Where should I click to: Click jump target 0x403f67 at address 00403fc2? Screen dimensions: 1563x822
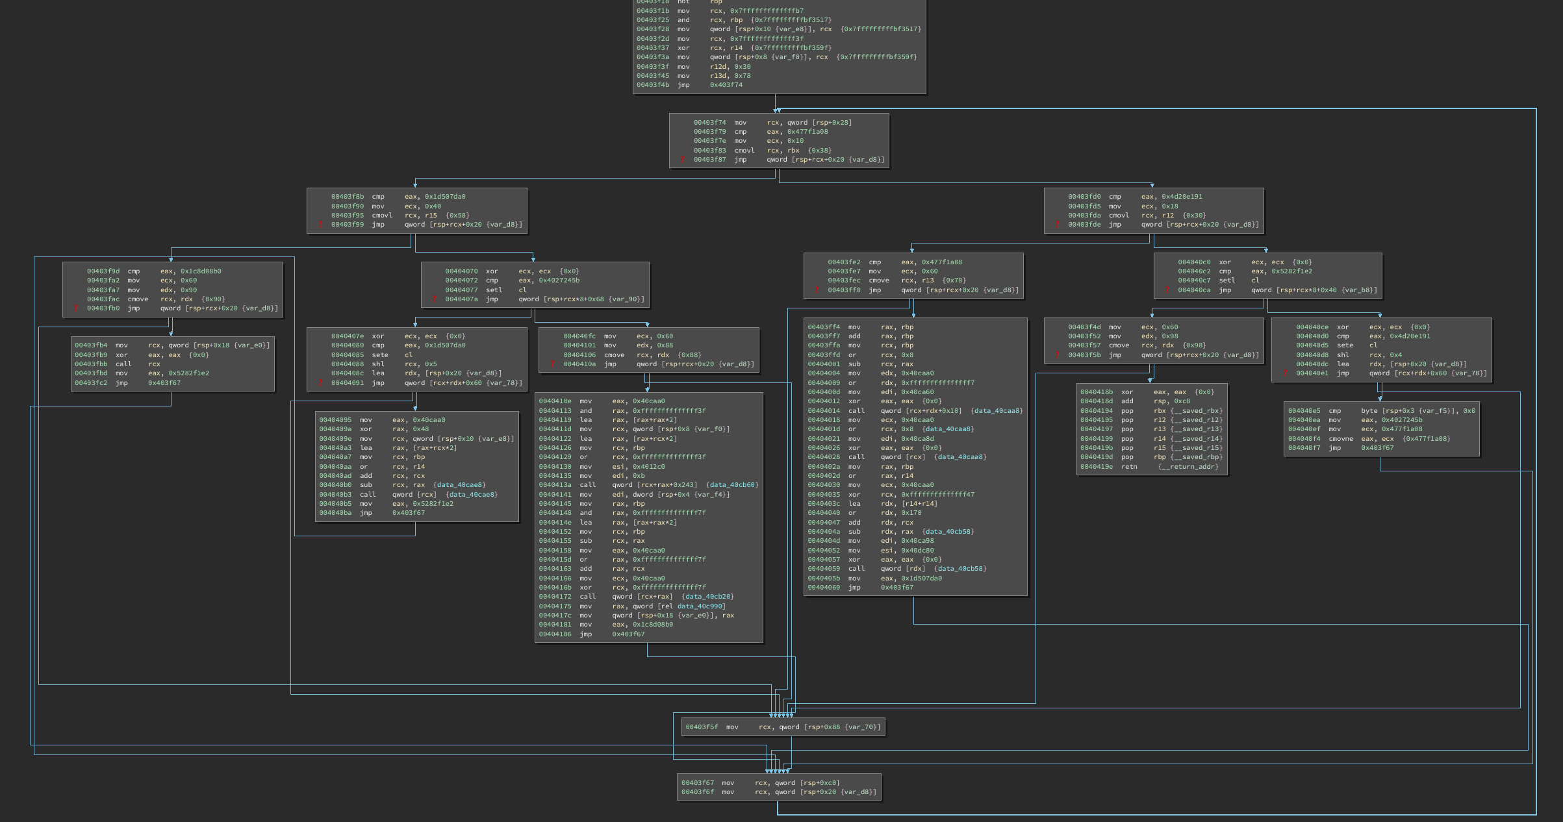[x=164, y=383]
